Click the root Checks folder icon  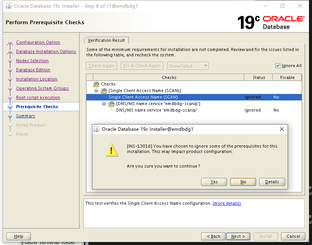pyautogui.click(x=96, y=84)
